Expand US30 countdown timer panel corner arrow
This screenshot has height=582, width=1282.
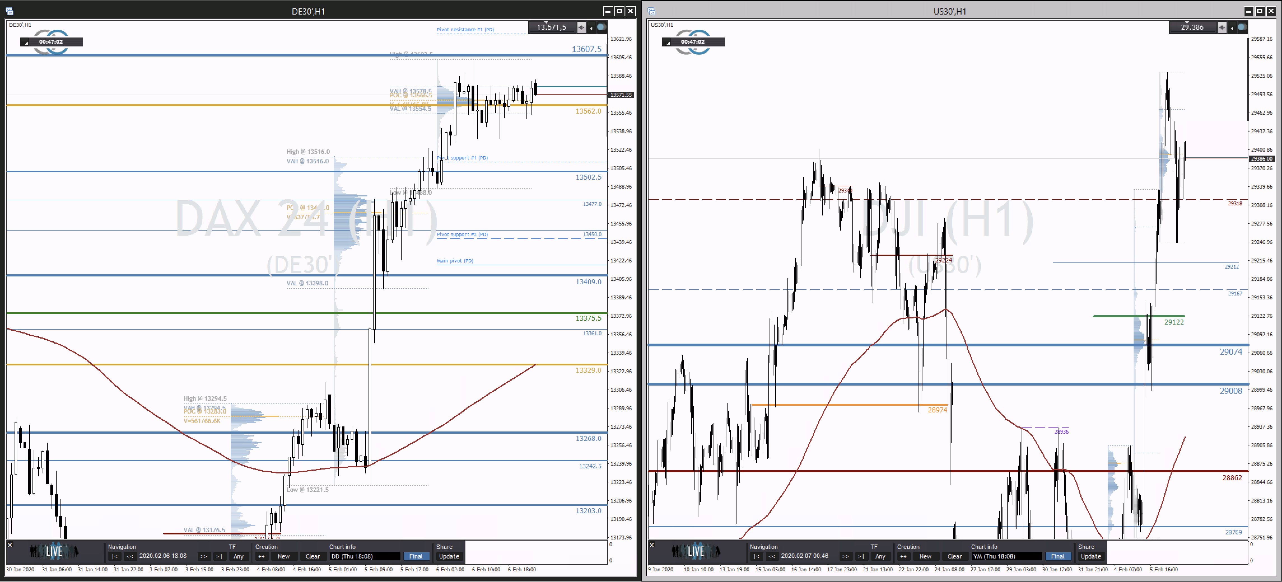click(668, 43)
